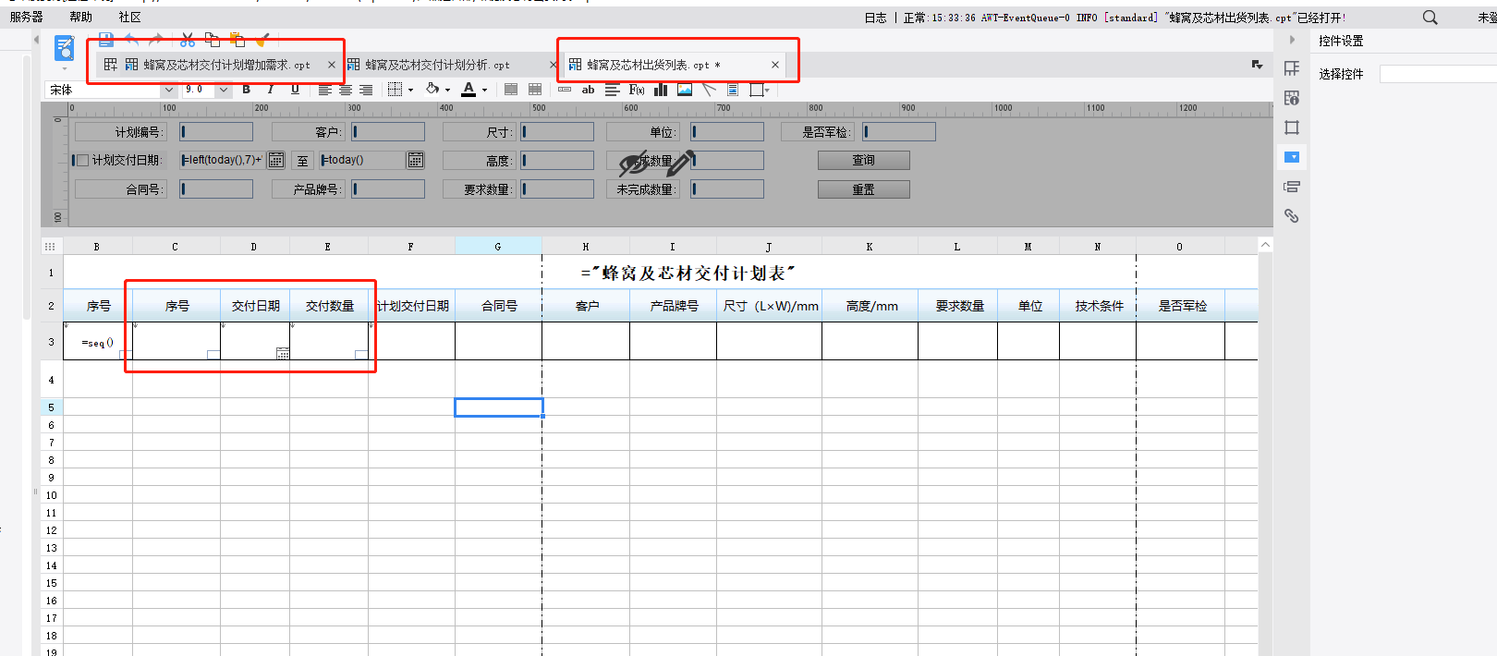The image size is (1497, 656).
Task: Pick font color with the A swatch
Action: tap(469, 90)
